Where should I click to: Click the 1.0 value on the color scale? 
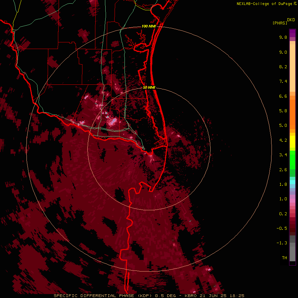pos(283,199)
